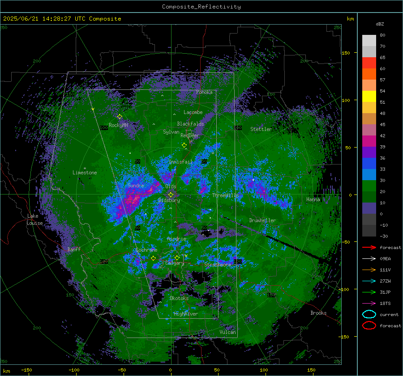Viewport: 403px width, 376px height.
Task: Click the Airdrie city label
Action: point(176,239)
